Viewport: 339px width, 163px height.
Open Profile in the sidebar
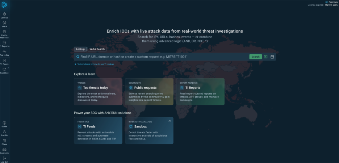(x=4, y=133)
